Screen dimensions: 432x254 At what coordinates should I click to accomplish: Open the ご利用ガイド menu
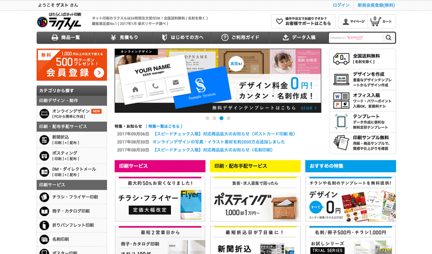240,38
